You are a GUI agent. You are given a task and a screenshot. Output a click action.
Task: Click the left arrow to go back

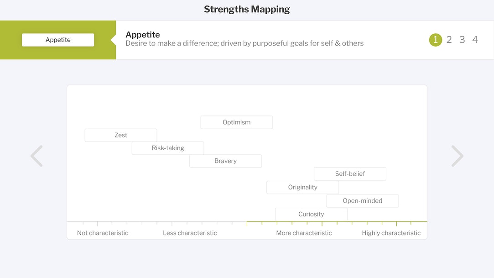36,156
